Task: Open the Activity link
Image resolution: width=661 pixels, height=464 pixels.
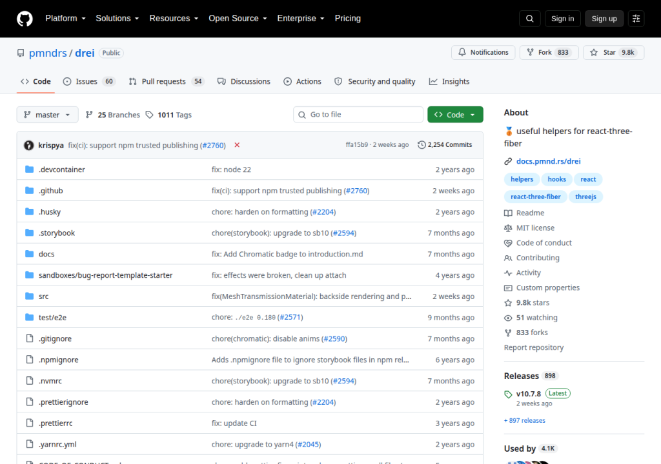Action: click(522, 273)
